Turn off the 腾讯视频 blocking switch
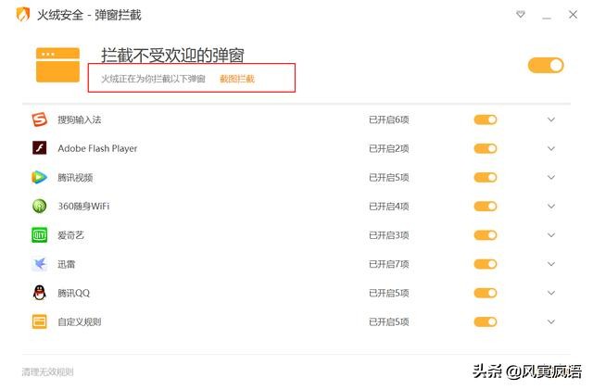The width and height of the screenshot is (593, 390). click(486, 177)
